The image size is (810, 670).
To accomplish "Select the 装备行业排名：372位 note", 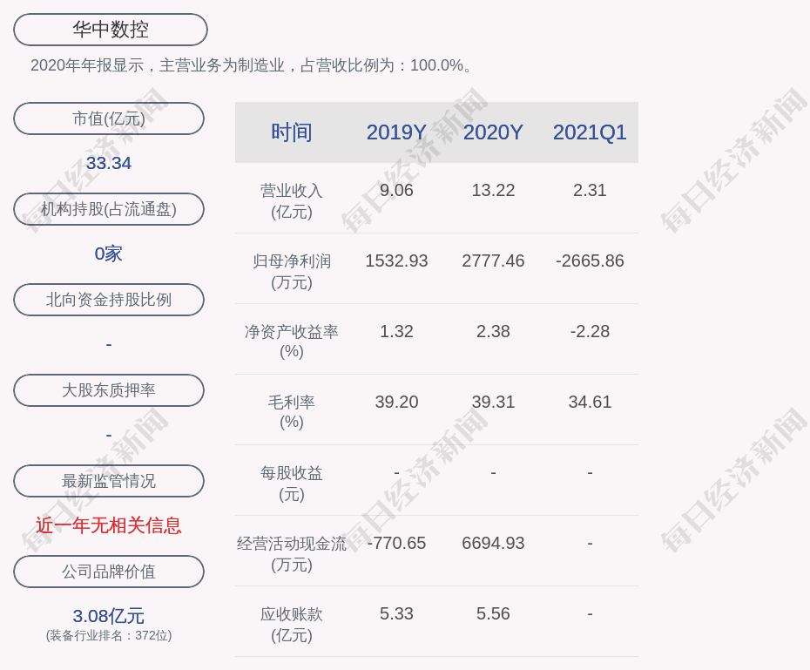I will click(x=109, y=635).
